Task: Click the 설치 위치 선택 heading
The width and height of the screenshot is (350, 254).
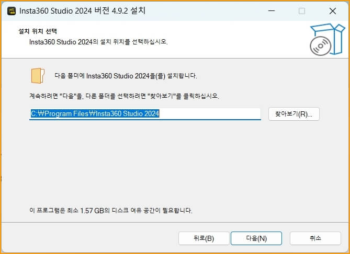Action: tap(38, 31)
